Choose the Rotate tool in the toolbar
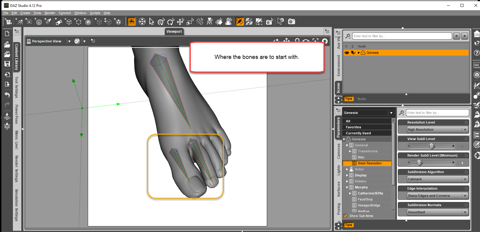 pos(171,21)
